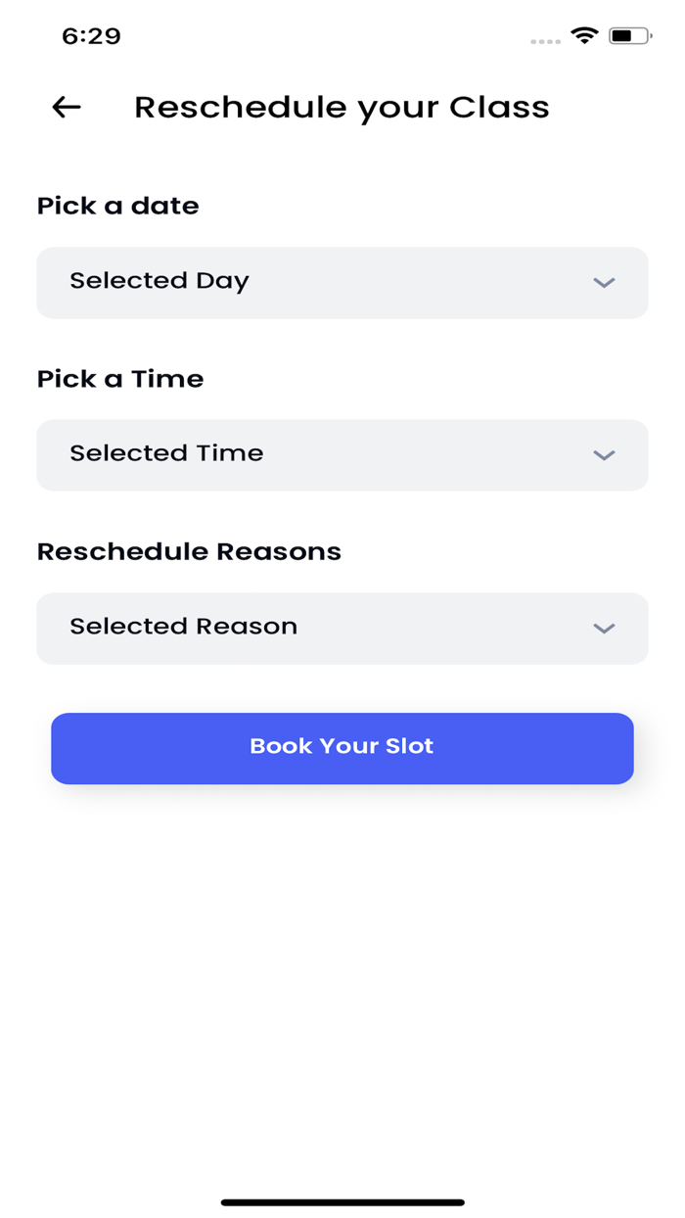Tap the Pick a date label
The width and height of the screenshot is (685, 1218).
click(117, 206)
